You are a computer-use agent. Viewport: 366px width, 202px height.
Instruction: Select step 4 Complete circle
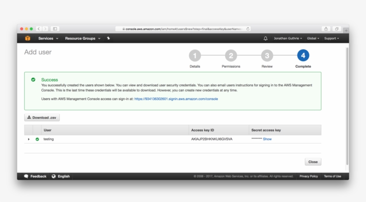click(303, 55)
